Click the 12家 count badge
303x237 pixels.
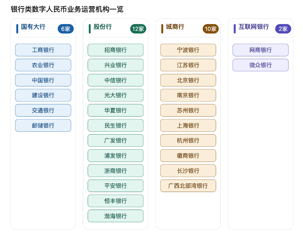[x=138, y=29]
